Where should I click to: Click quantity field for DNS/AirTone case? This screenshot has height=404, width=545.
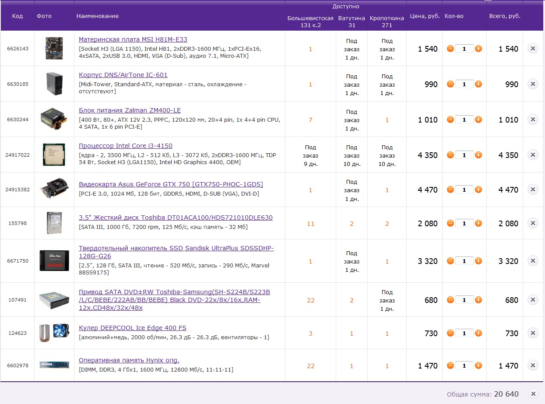click(464, 84)
